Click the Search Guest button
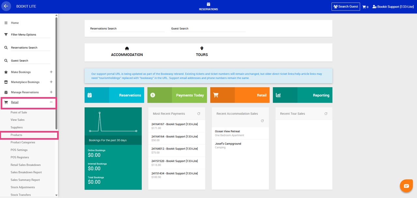The width and height of the screenshot is (417, 198). coord(346,7)
